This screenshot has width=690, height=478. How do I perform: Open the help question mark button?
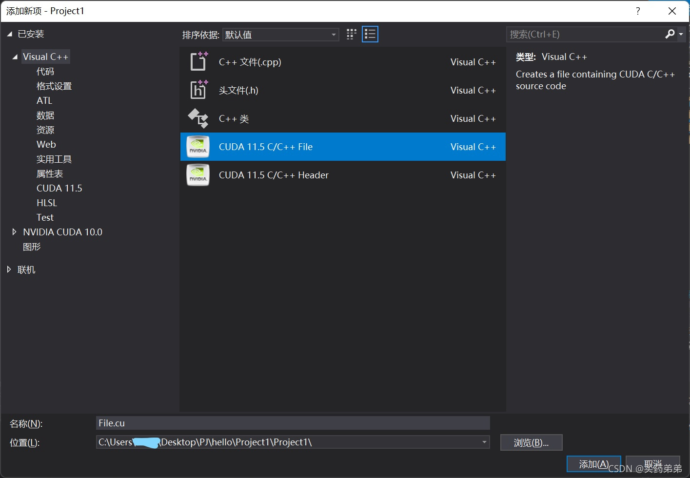pos(638,11)
